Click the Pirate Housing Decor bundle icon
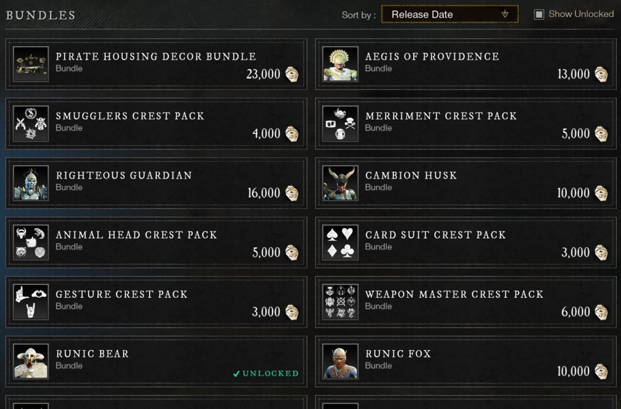The width and height of the screenshot is (621, 409). click(x=31, y=63)
